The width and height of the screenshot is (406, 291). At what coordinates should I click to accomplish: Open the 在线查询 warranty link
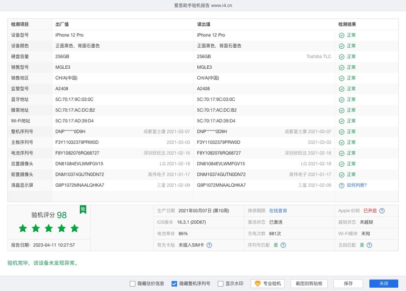(x=278, y=211)
